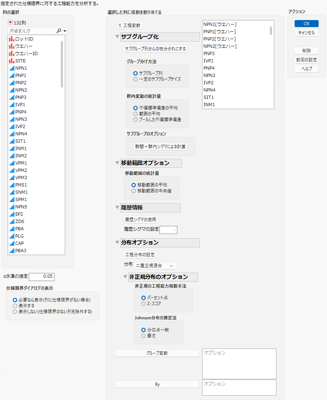Click the 列名を入力 search field

tap(32, 31)
